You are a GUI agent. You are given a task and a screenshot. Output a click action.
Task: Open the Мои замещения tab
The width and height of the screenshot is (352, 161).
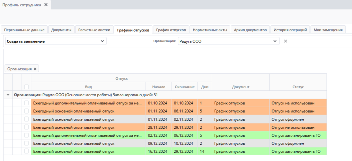[x=328, y=30]
